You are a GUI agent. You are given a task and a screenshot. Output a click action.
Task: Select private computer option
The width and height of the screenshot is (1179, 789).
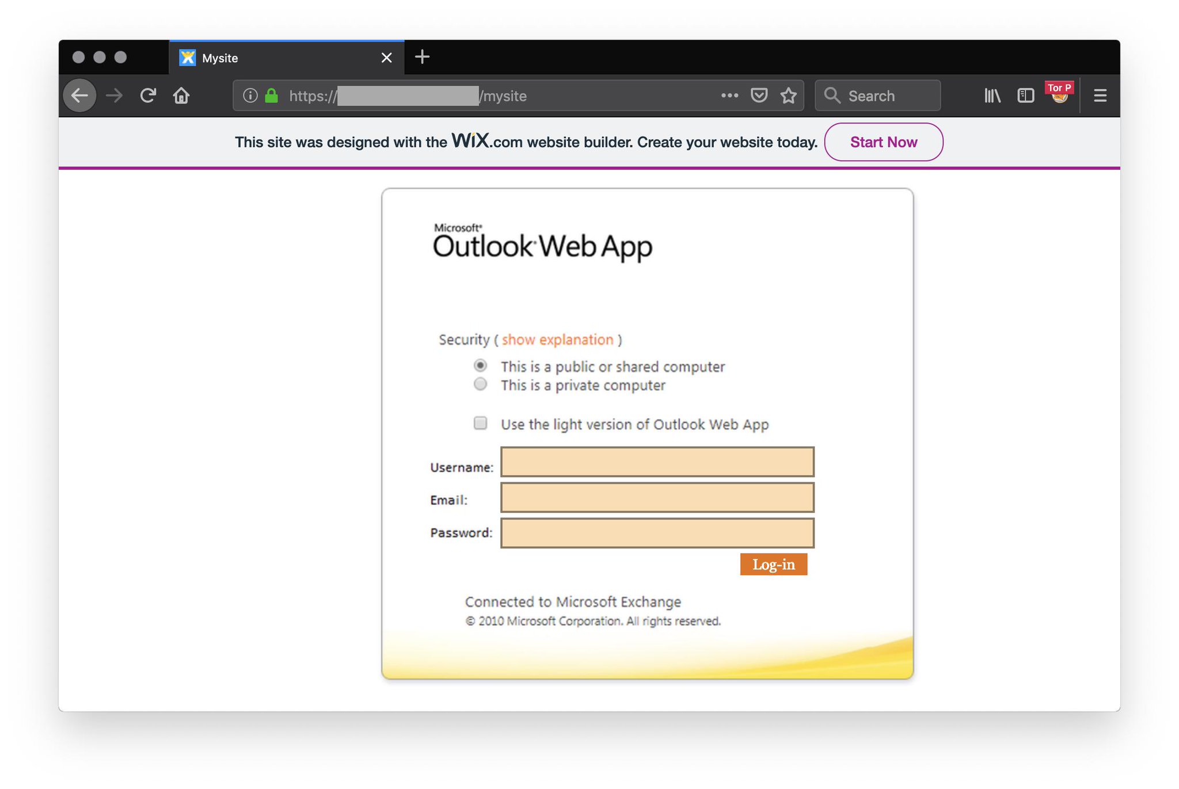coord(480,384)
